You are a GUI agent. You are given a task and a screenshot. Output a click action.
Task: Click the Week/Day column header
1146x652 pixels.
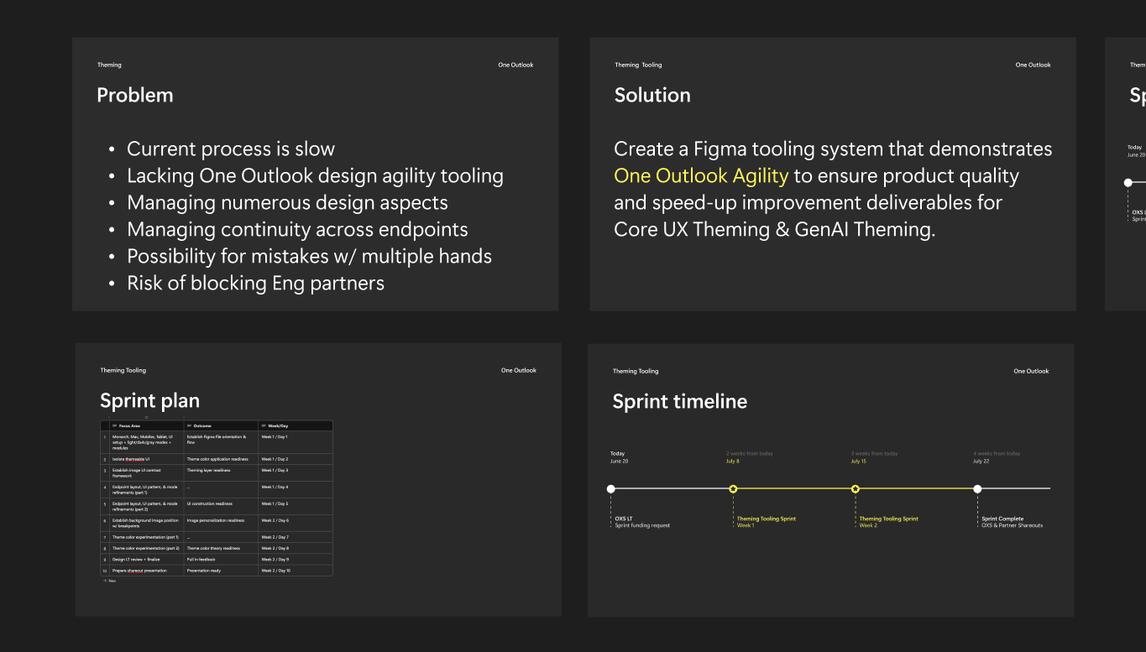click(x=296, y=426)
